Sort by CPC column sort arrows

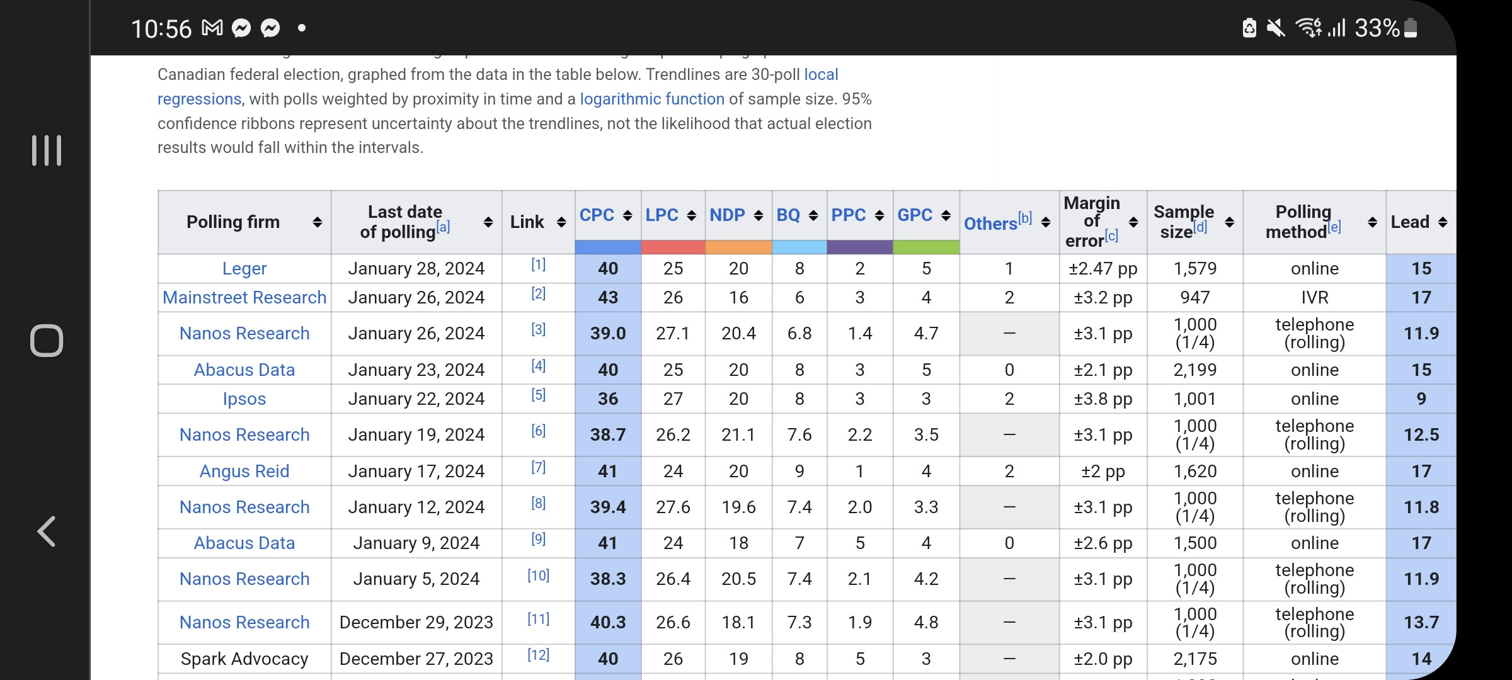(627, 215)
